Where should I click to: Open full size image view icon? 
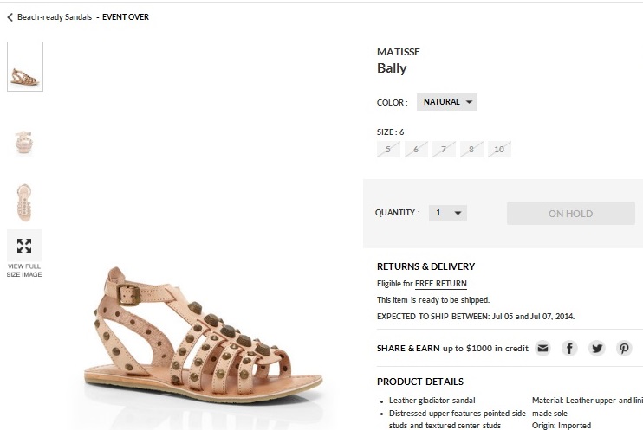point(24,246)
